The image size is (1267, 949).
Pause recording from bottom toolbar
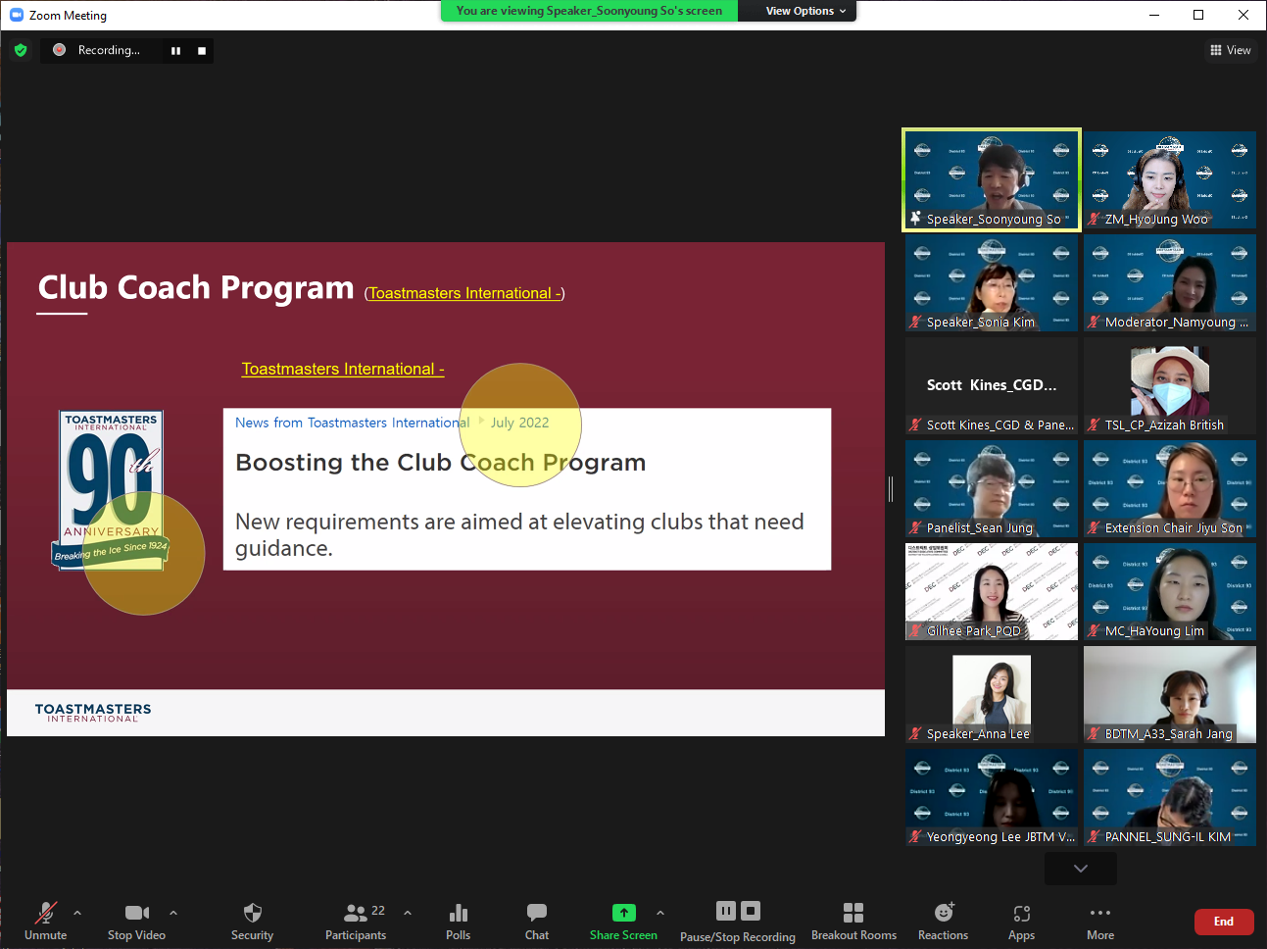click(x=726, y=911)
